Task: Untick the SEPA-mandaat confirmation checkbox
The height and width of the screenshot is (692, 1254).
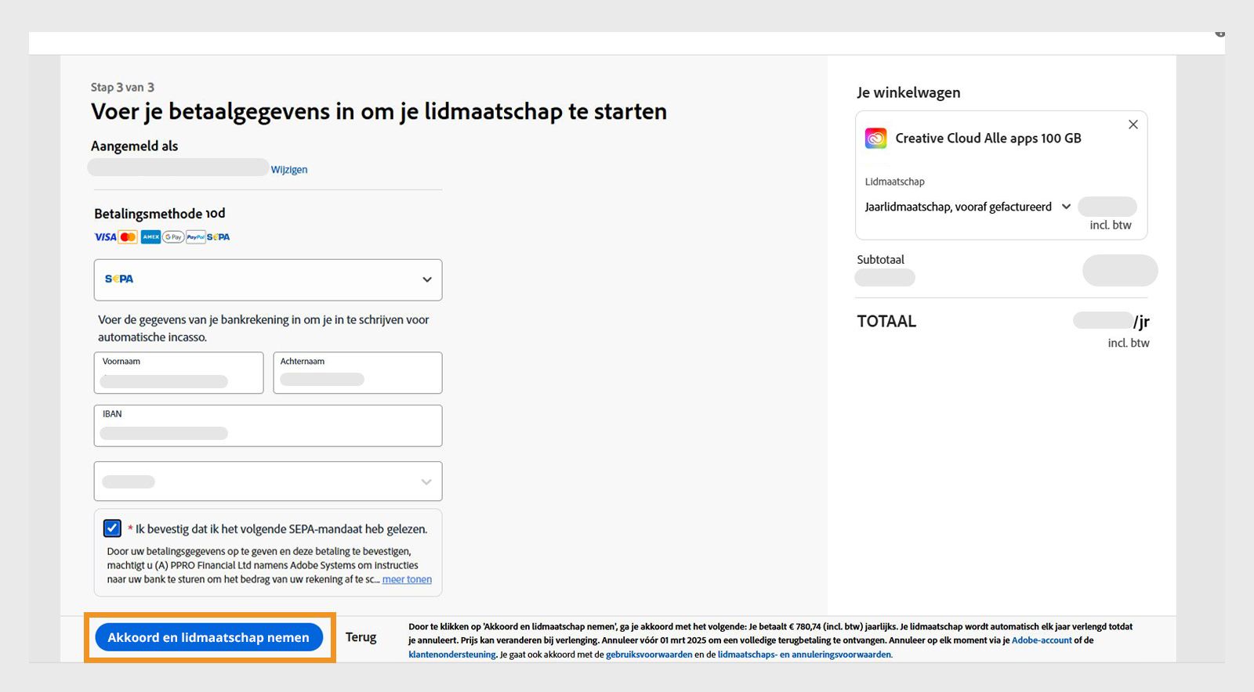Action: coord(112,528)
